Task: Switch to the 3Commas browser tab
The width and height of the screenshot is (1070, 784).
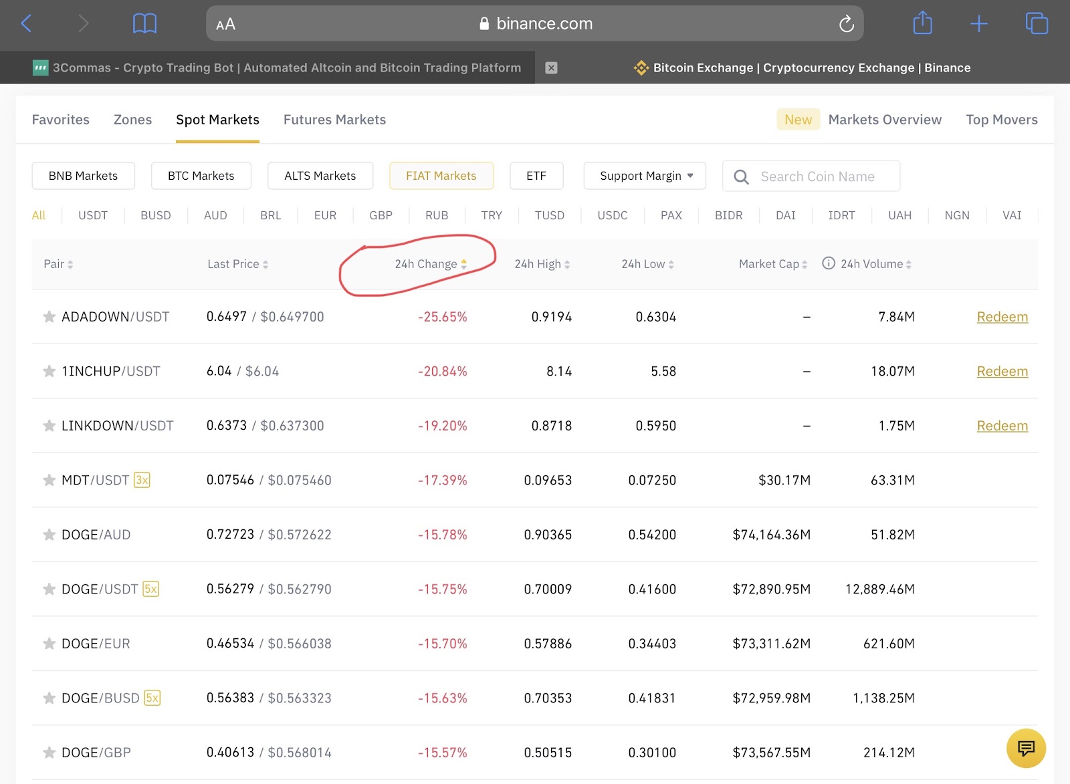Action: tap(267, 68)
